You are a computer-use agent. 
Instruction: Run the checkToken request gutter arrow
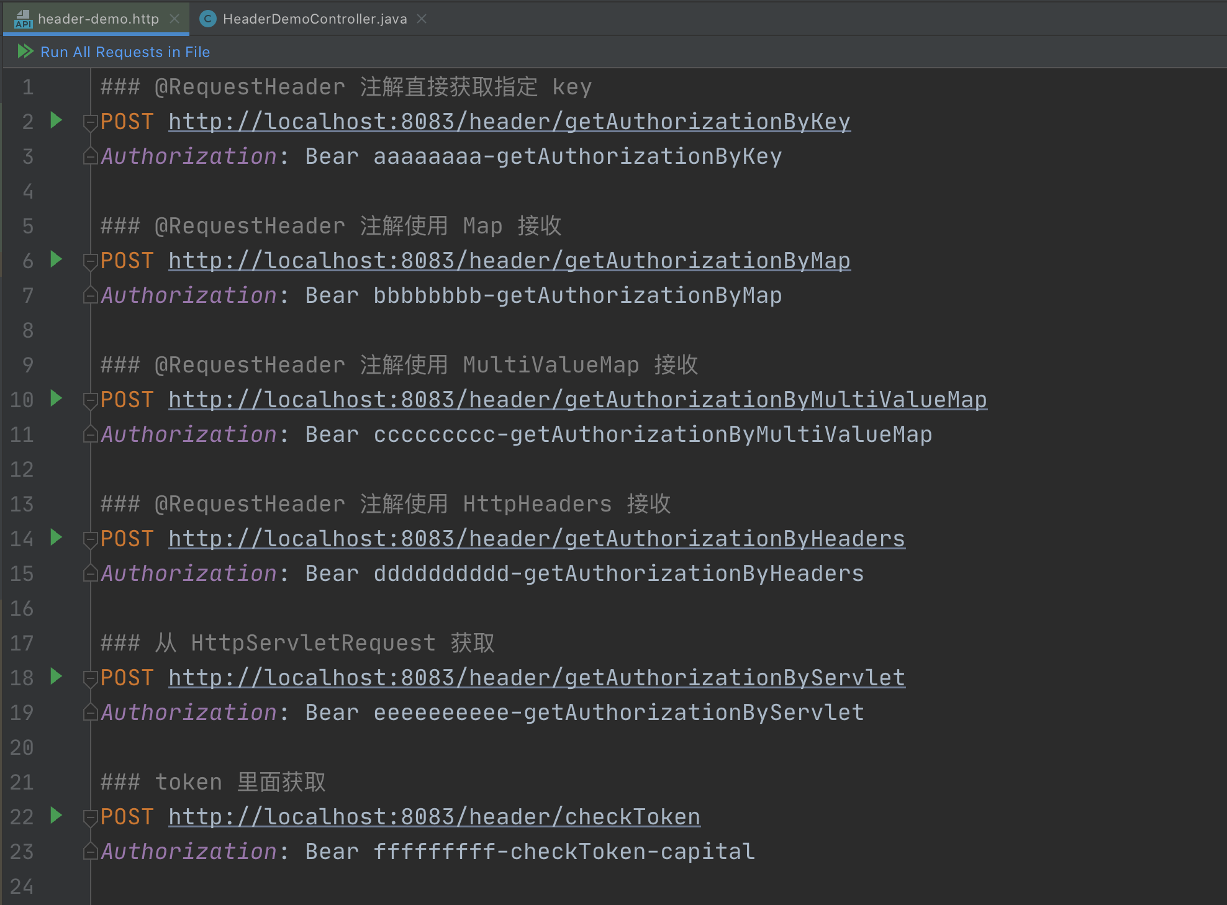click(56, 816)
